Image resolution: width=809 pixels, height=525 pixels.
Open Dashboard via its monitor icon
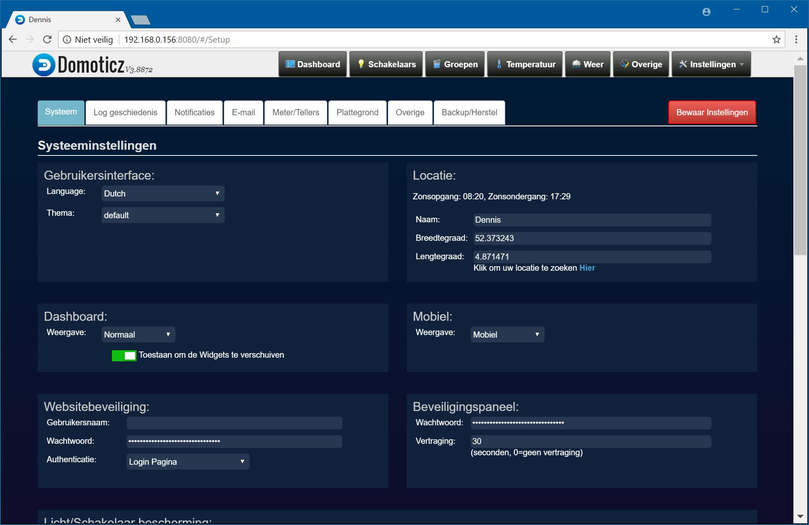290,64
